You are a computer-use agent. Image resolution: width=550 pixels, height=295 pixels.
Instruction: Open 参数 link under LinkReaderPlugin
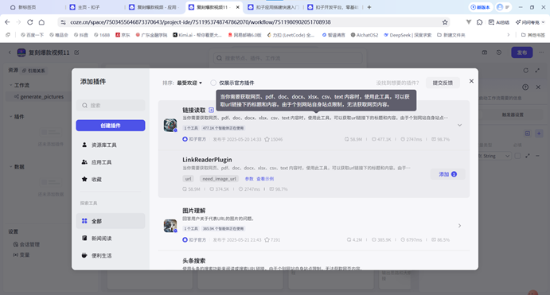pyautogui.click(x=249, y=179)
